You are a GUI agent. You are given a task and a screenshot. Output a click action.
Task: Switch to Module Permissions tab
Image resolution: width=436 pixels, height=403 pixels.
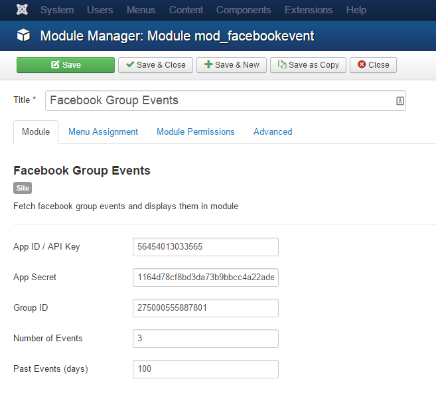pyautogui.click(x=196, y=132)
